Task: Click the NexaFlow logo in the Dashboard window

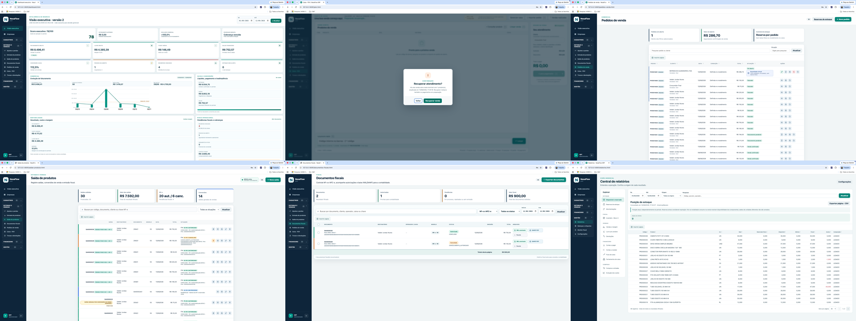Action: coord(6,19)
